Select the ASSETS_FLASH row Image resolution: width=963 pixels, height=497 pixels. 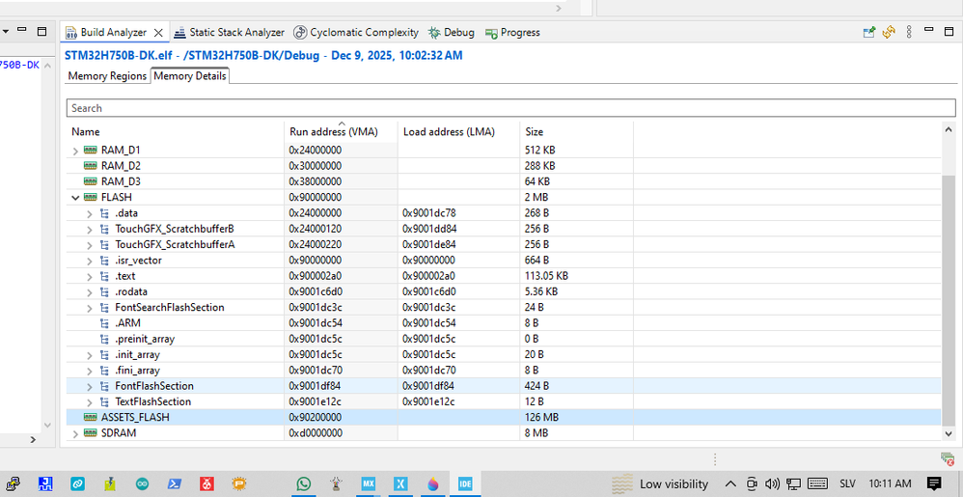tap(503, 417)
